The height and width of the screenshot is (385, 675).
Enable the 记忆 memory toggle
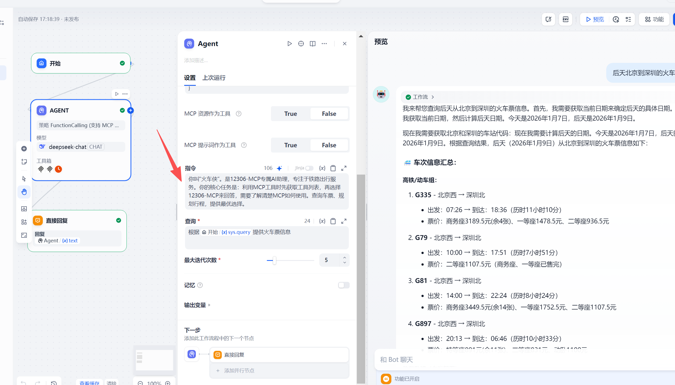pos(343,285)
